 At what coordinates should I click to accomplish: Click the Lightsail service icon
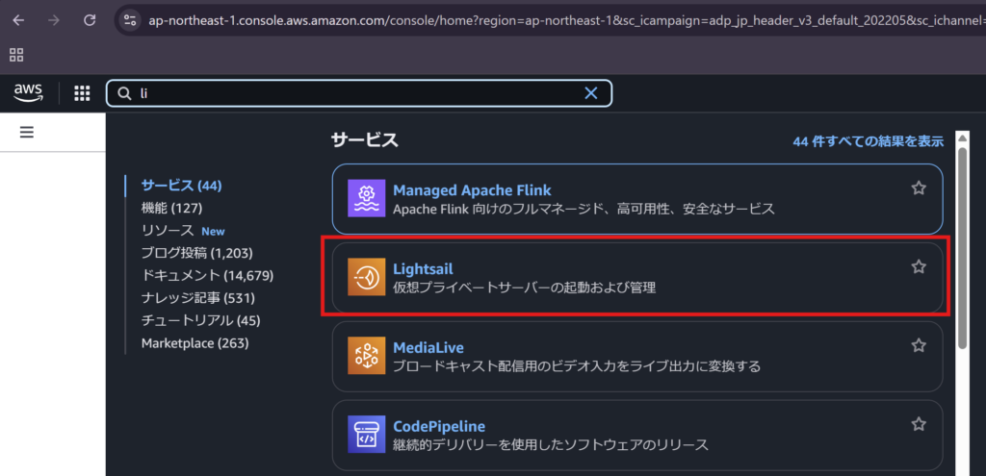366,277
